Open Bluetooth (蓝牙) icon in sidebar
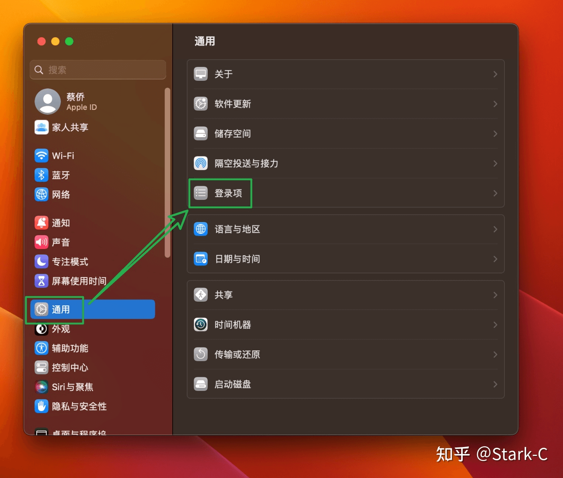563x478 pixels. [x=41, y=175]
